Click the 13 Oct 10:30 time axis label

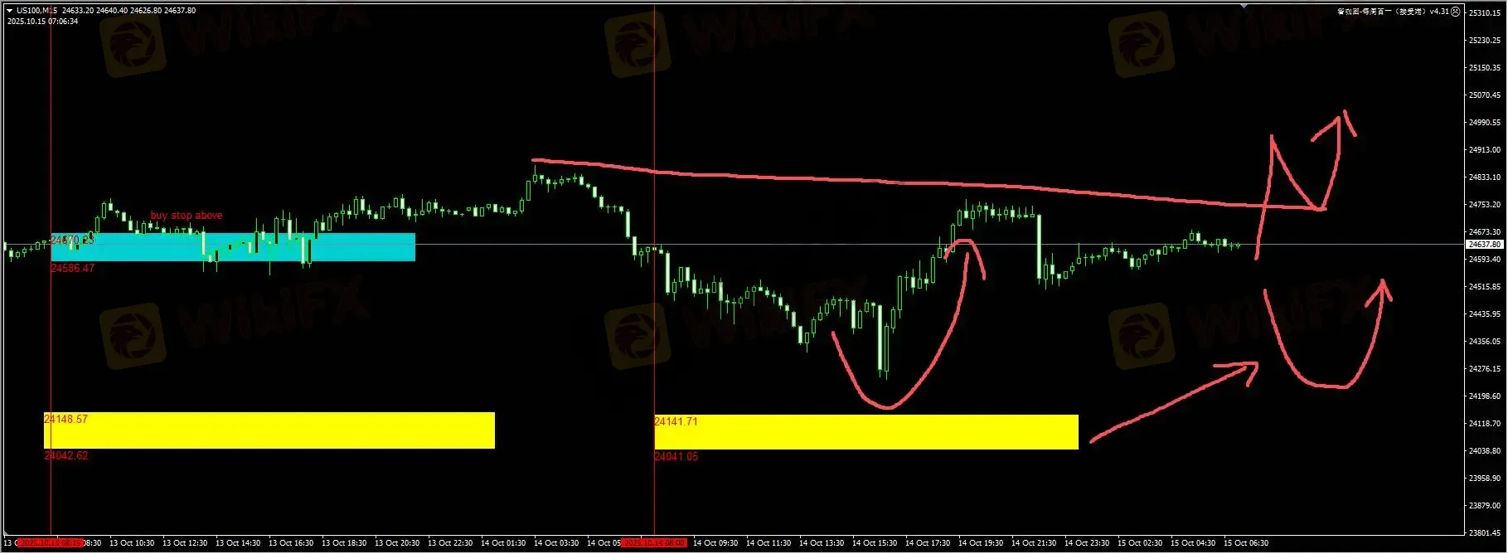pos(132,543)
